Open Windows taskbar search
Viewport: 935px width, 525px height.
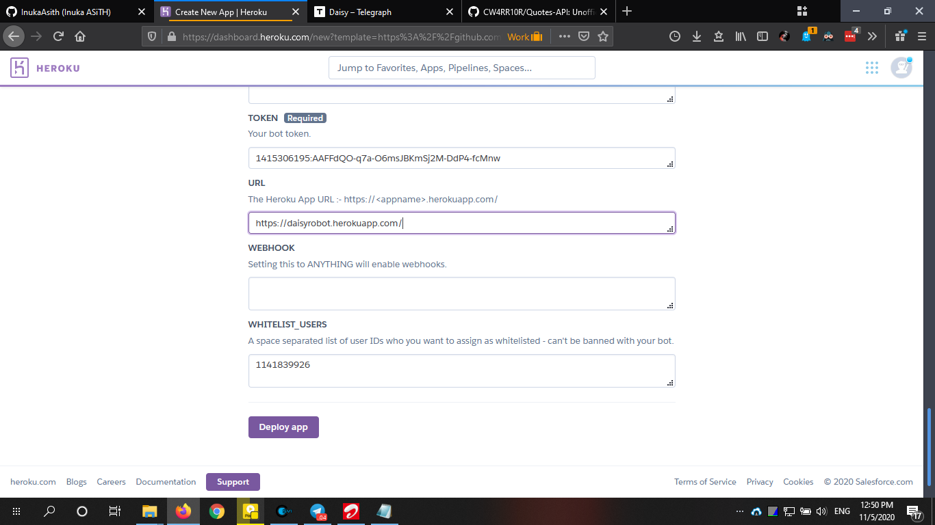49,511
